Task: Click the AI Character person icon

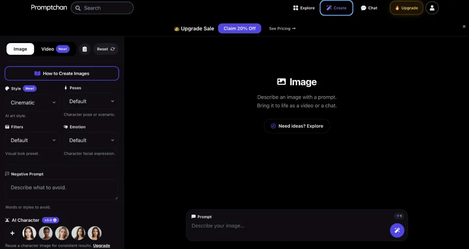Action: point(7,220)
